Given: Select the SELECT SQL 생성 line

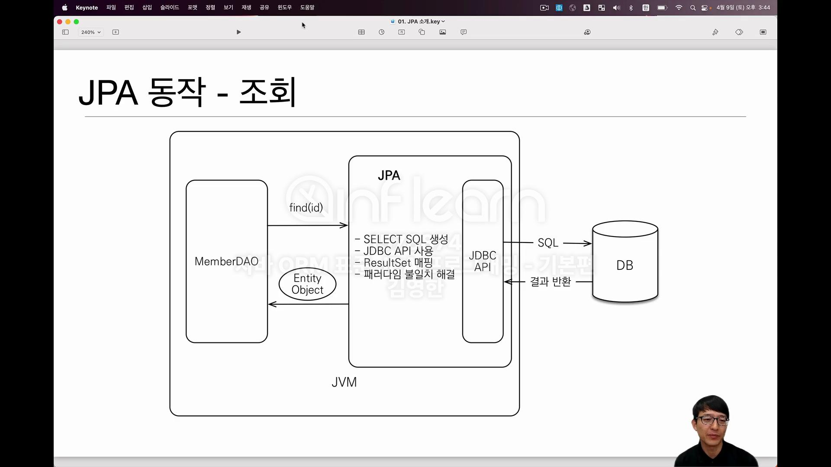Looking at the screenshot, I should (402, 239).
